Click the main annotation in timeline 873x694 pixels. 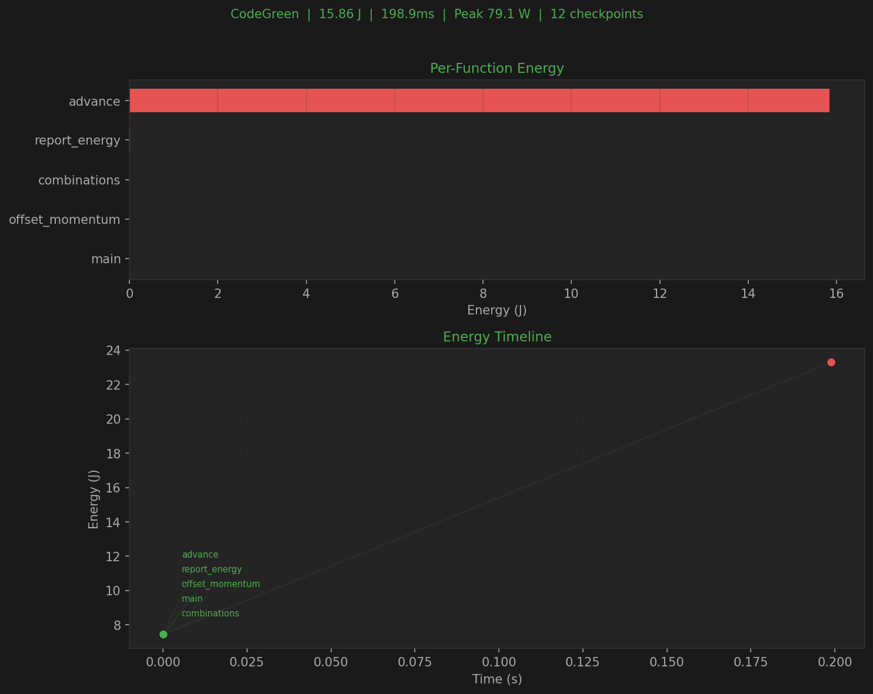[192, 599]
